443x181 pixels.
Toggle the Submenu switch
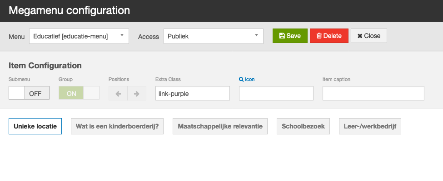tap(29, 93)
